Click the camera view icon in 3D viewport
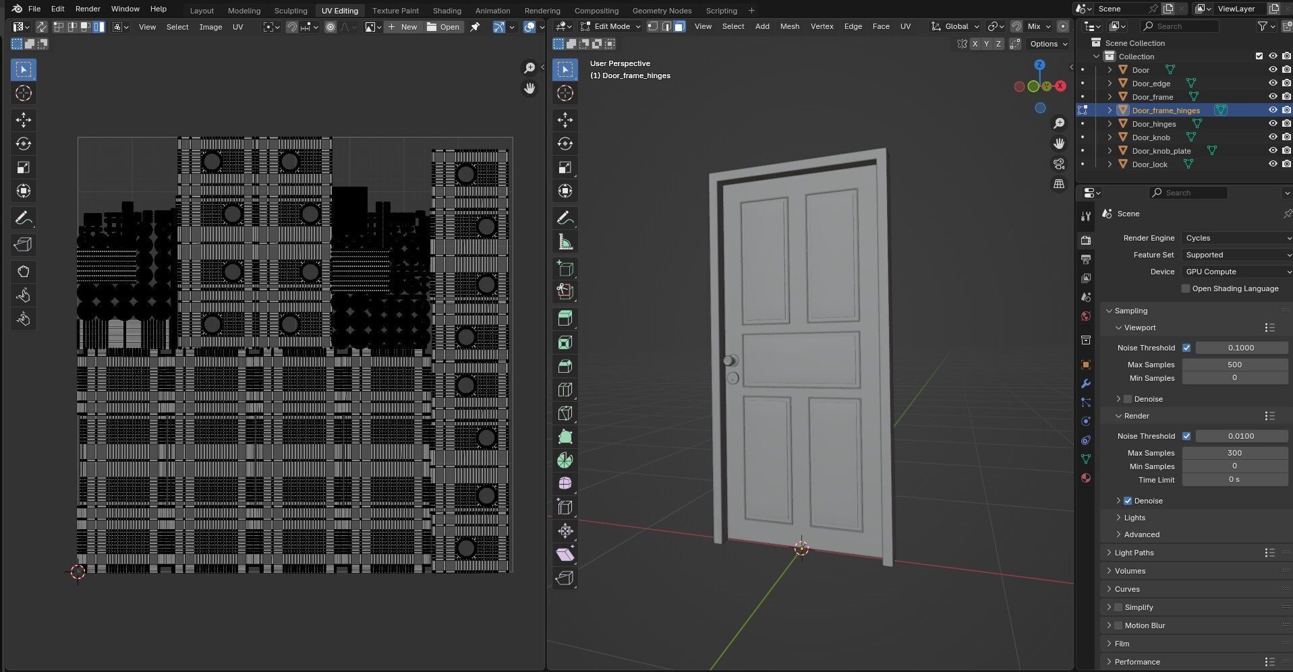 point(1059,164)
